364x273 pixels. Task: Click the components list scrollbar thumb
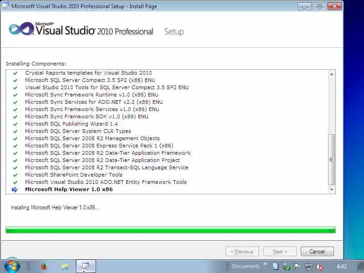coord(332,160)
